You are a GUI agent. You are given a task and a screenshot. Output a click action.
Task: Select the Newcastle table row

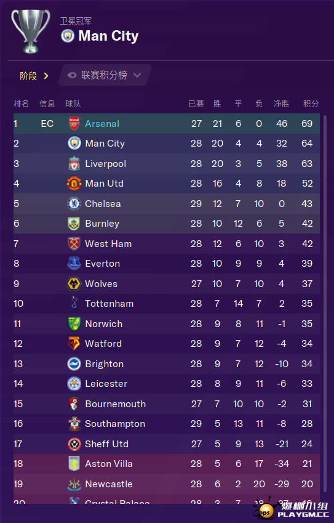pos(167,484)
